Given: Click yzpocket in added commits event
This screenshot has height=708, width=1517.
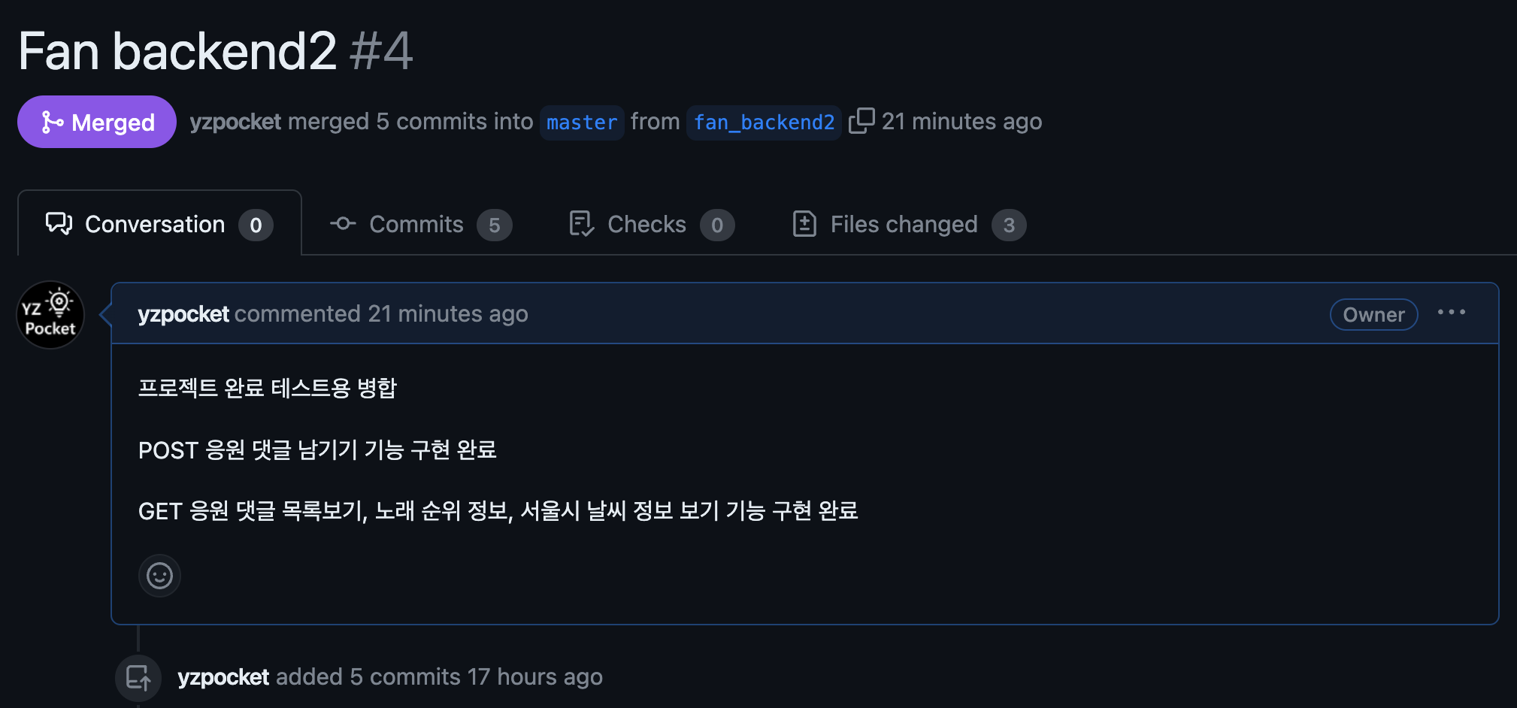Looking at the screenshot, I should [223, 676].
